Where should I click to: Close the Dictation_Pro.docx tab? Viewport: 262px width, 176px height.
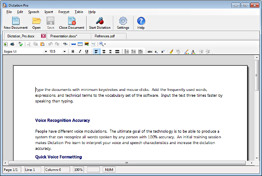[x=43, y=36]
